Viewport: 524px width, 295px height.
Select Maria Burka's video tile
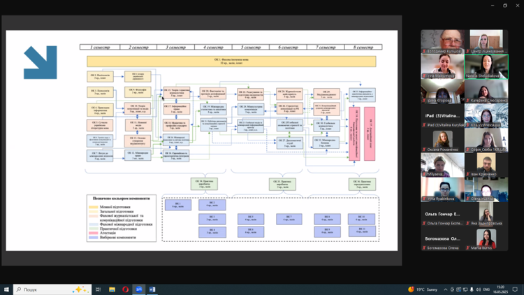486,239
